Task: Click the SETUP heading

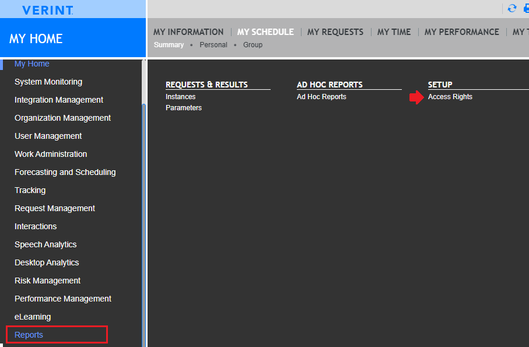Action: click(440, 85)
